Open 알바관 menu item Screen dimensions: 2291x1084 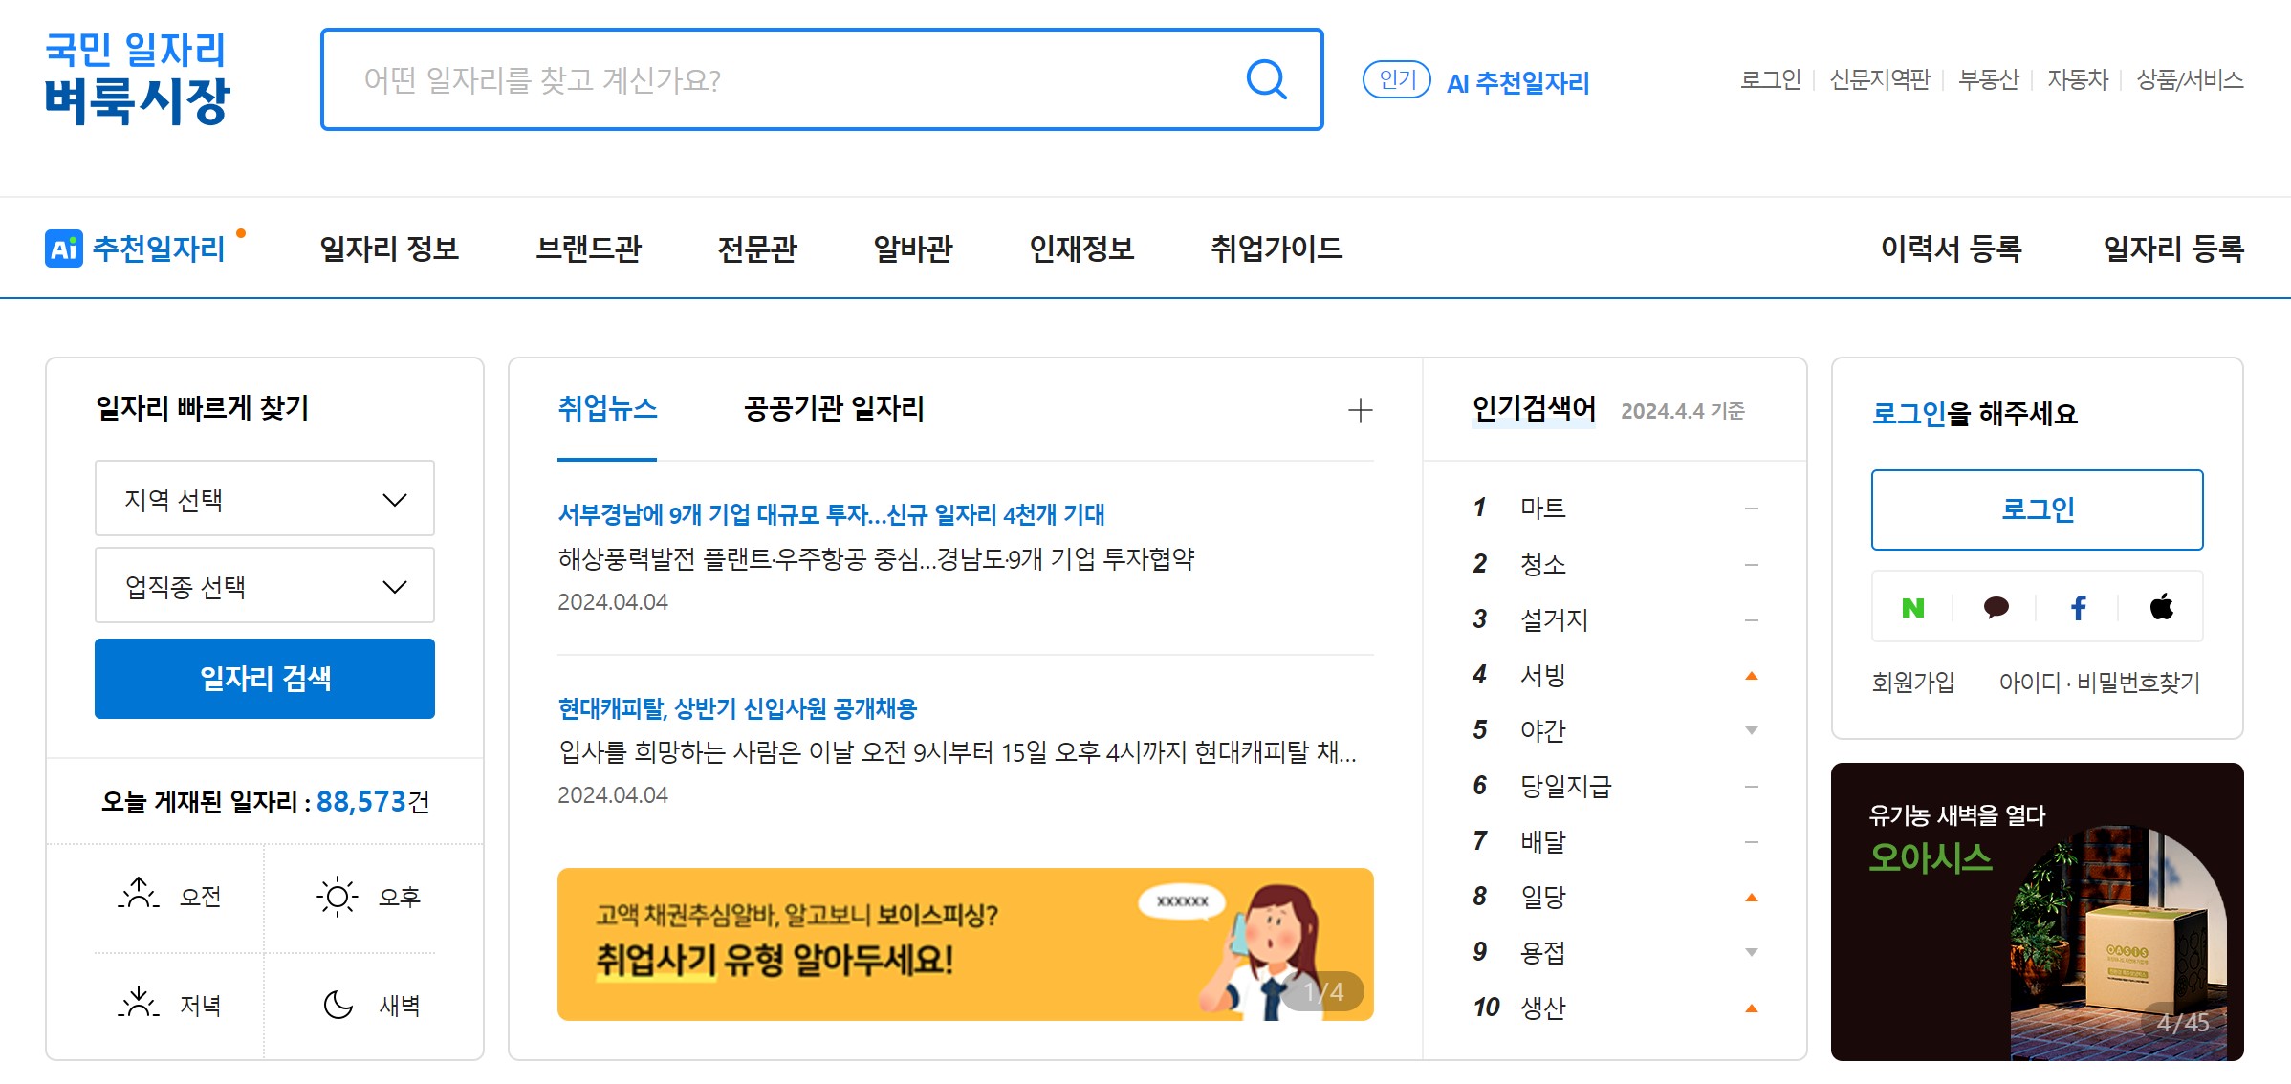pyautogui.click(x=912, y=249)
